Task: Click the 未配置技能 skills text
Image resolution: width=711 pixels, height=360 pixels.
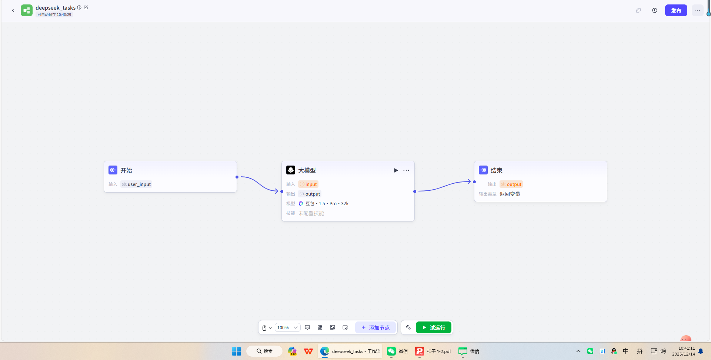Action: point(311,213)
